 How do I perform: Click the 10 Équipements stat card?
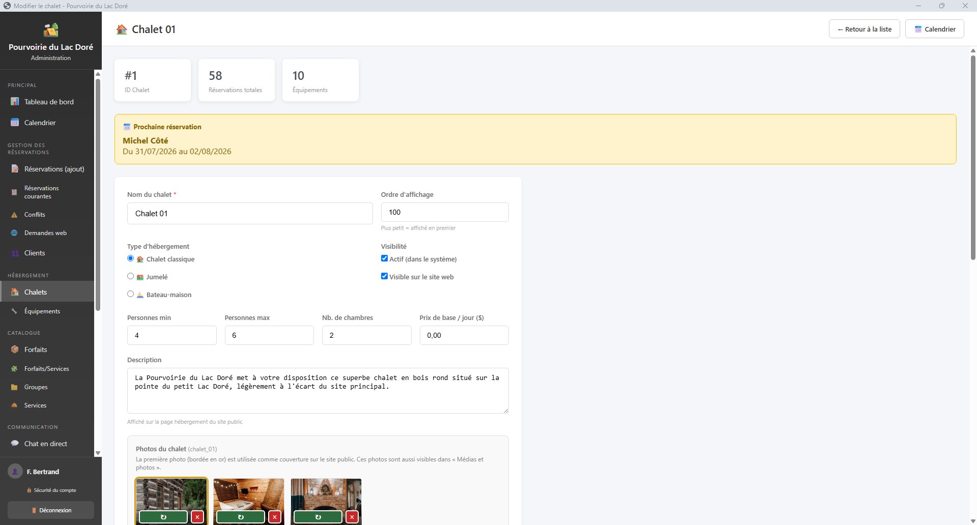[321, 80]
